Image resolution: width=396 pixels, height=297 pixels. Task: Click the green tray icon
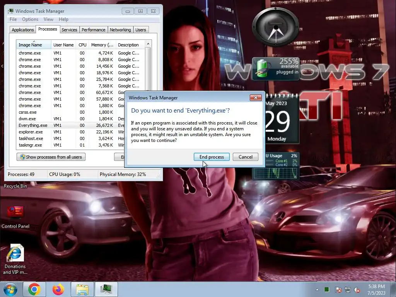point(327,289)
